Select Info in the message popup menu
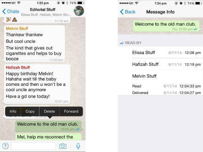This screenshot has width=203, height=152. click(x=13, y=111)
